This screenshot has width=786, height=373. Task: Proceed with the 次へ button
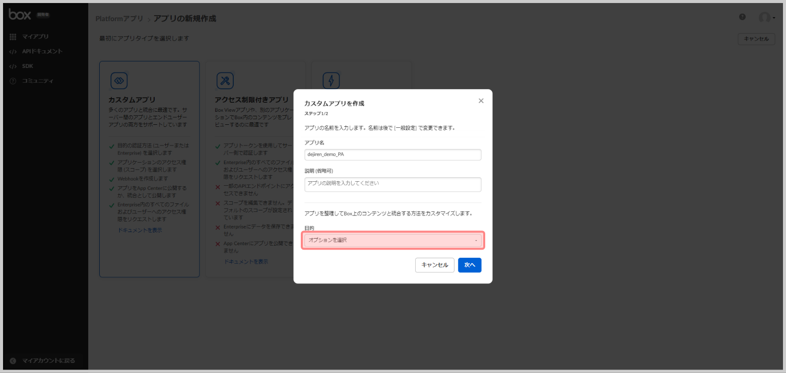470,265
